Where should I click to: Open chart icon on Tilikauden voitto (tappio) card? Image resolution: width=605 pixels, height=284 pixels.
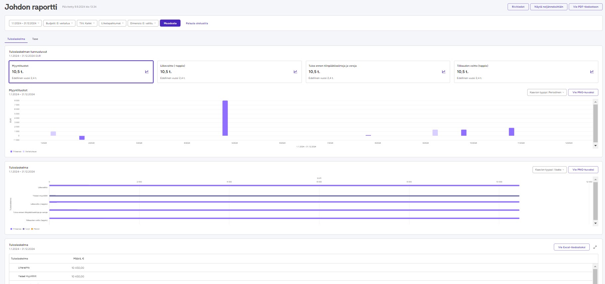(x=592, y=72)
